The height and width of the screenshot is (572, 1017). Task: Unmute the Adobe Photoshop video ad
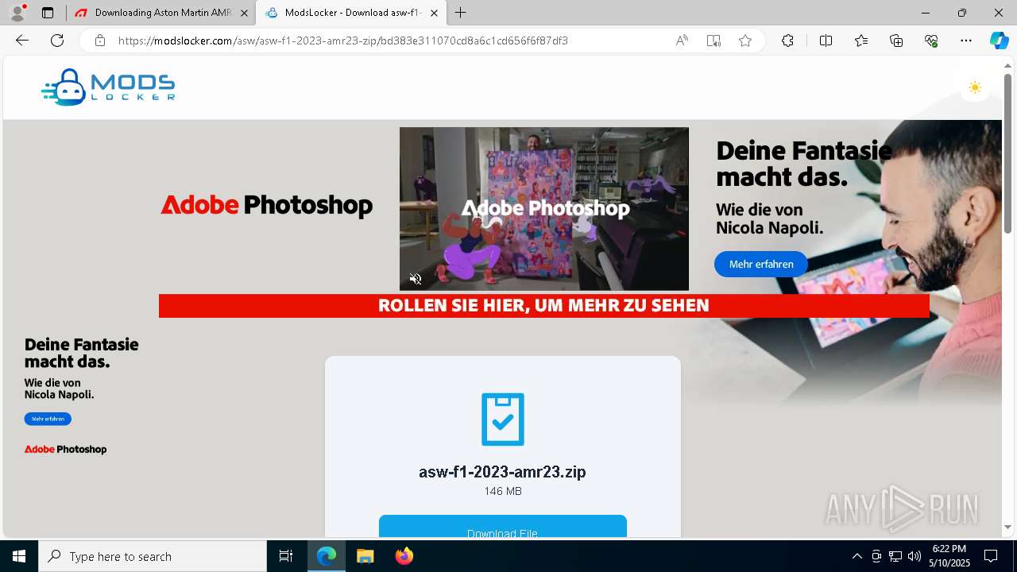coord(416,278)
